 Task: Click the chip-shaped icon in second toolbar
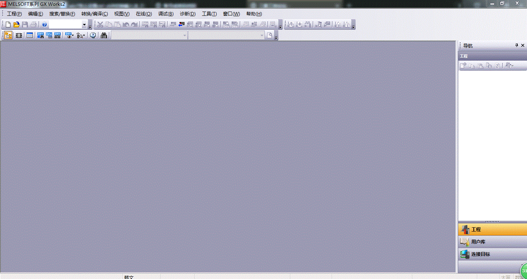pos(19,36)
